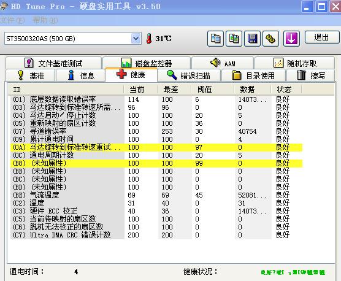Screen dimensions: 341x281
Task: Select row (BB) 未知属性
Action: point(156,171)
